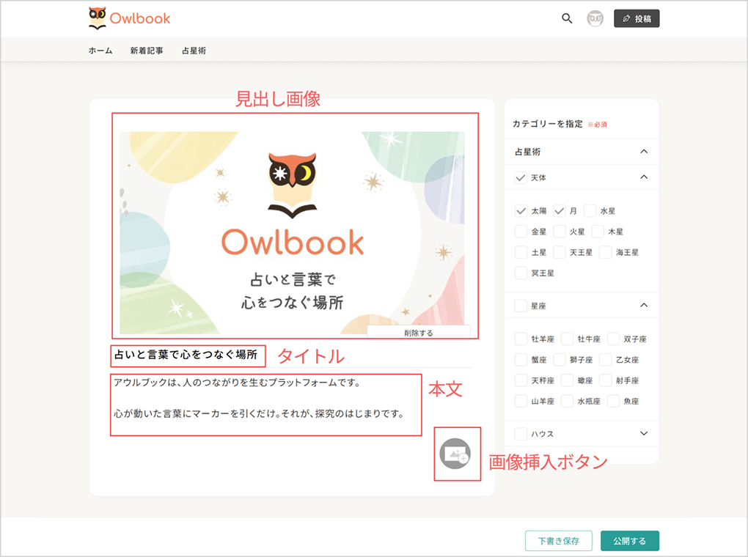Click the カテゴリーを指定 heading text
The height and width of the screenshot is (557, 748).
(x=548, y=124)
